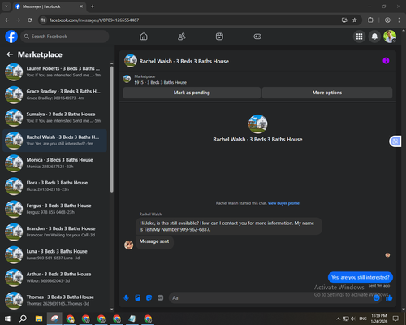Open the Notifications bell icon
The height and width of the screenshot is (325, 406).
pos(374,37)
